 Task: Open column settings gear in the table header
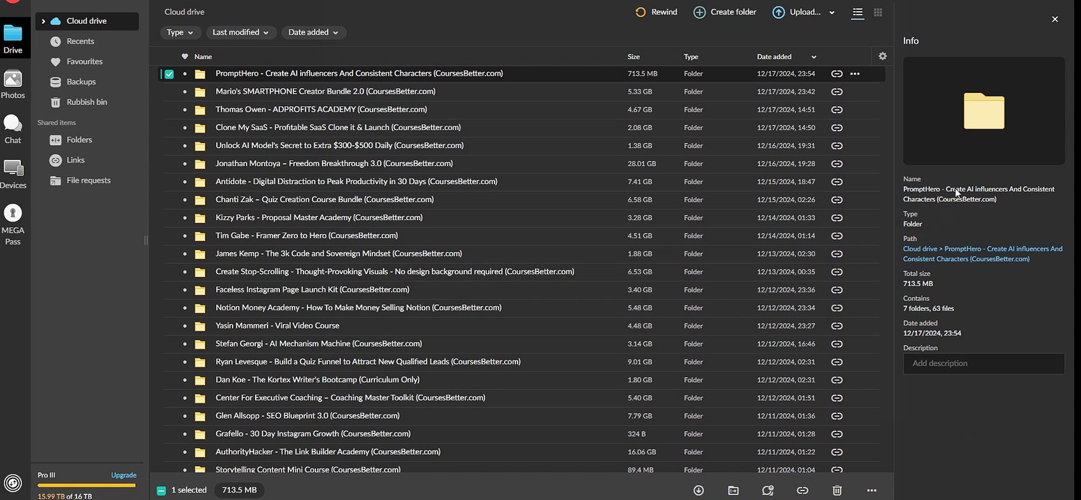[882, 56]
